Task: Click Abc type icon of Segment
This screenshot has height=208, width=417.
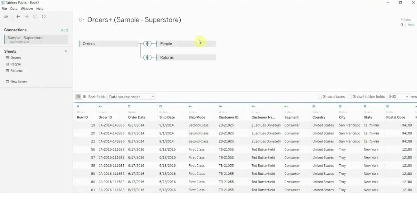Action: point(286,106)
